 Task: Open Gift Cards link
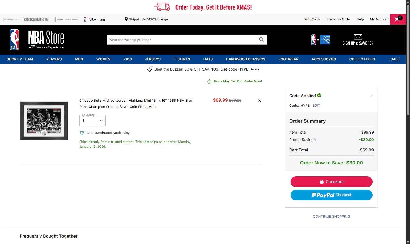click(313, 19)
